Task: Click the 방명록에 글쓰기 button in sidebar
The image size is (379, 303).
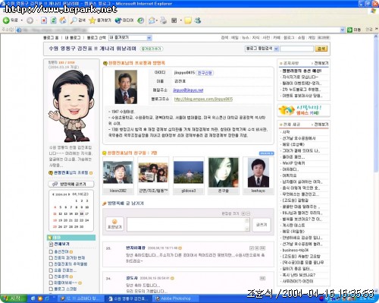Action: (71, 184)
